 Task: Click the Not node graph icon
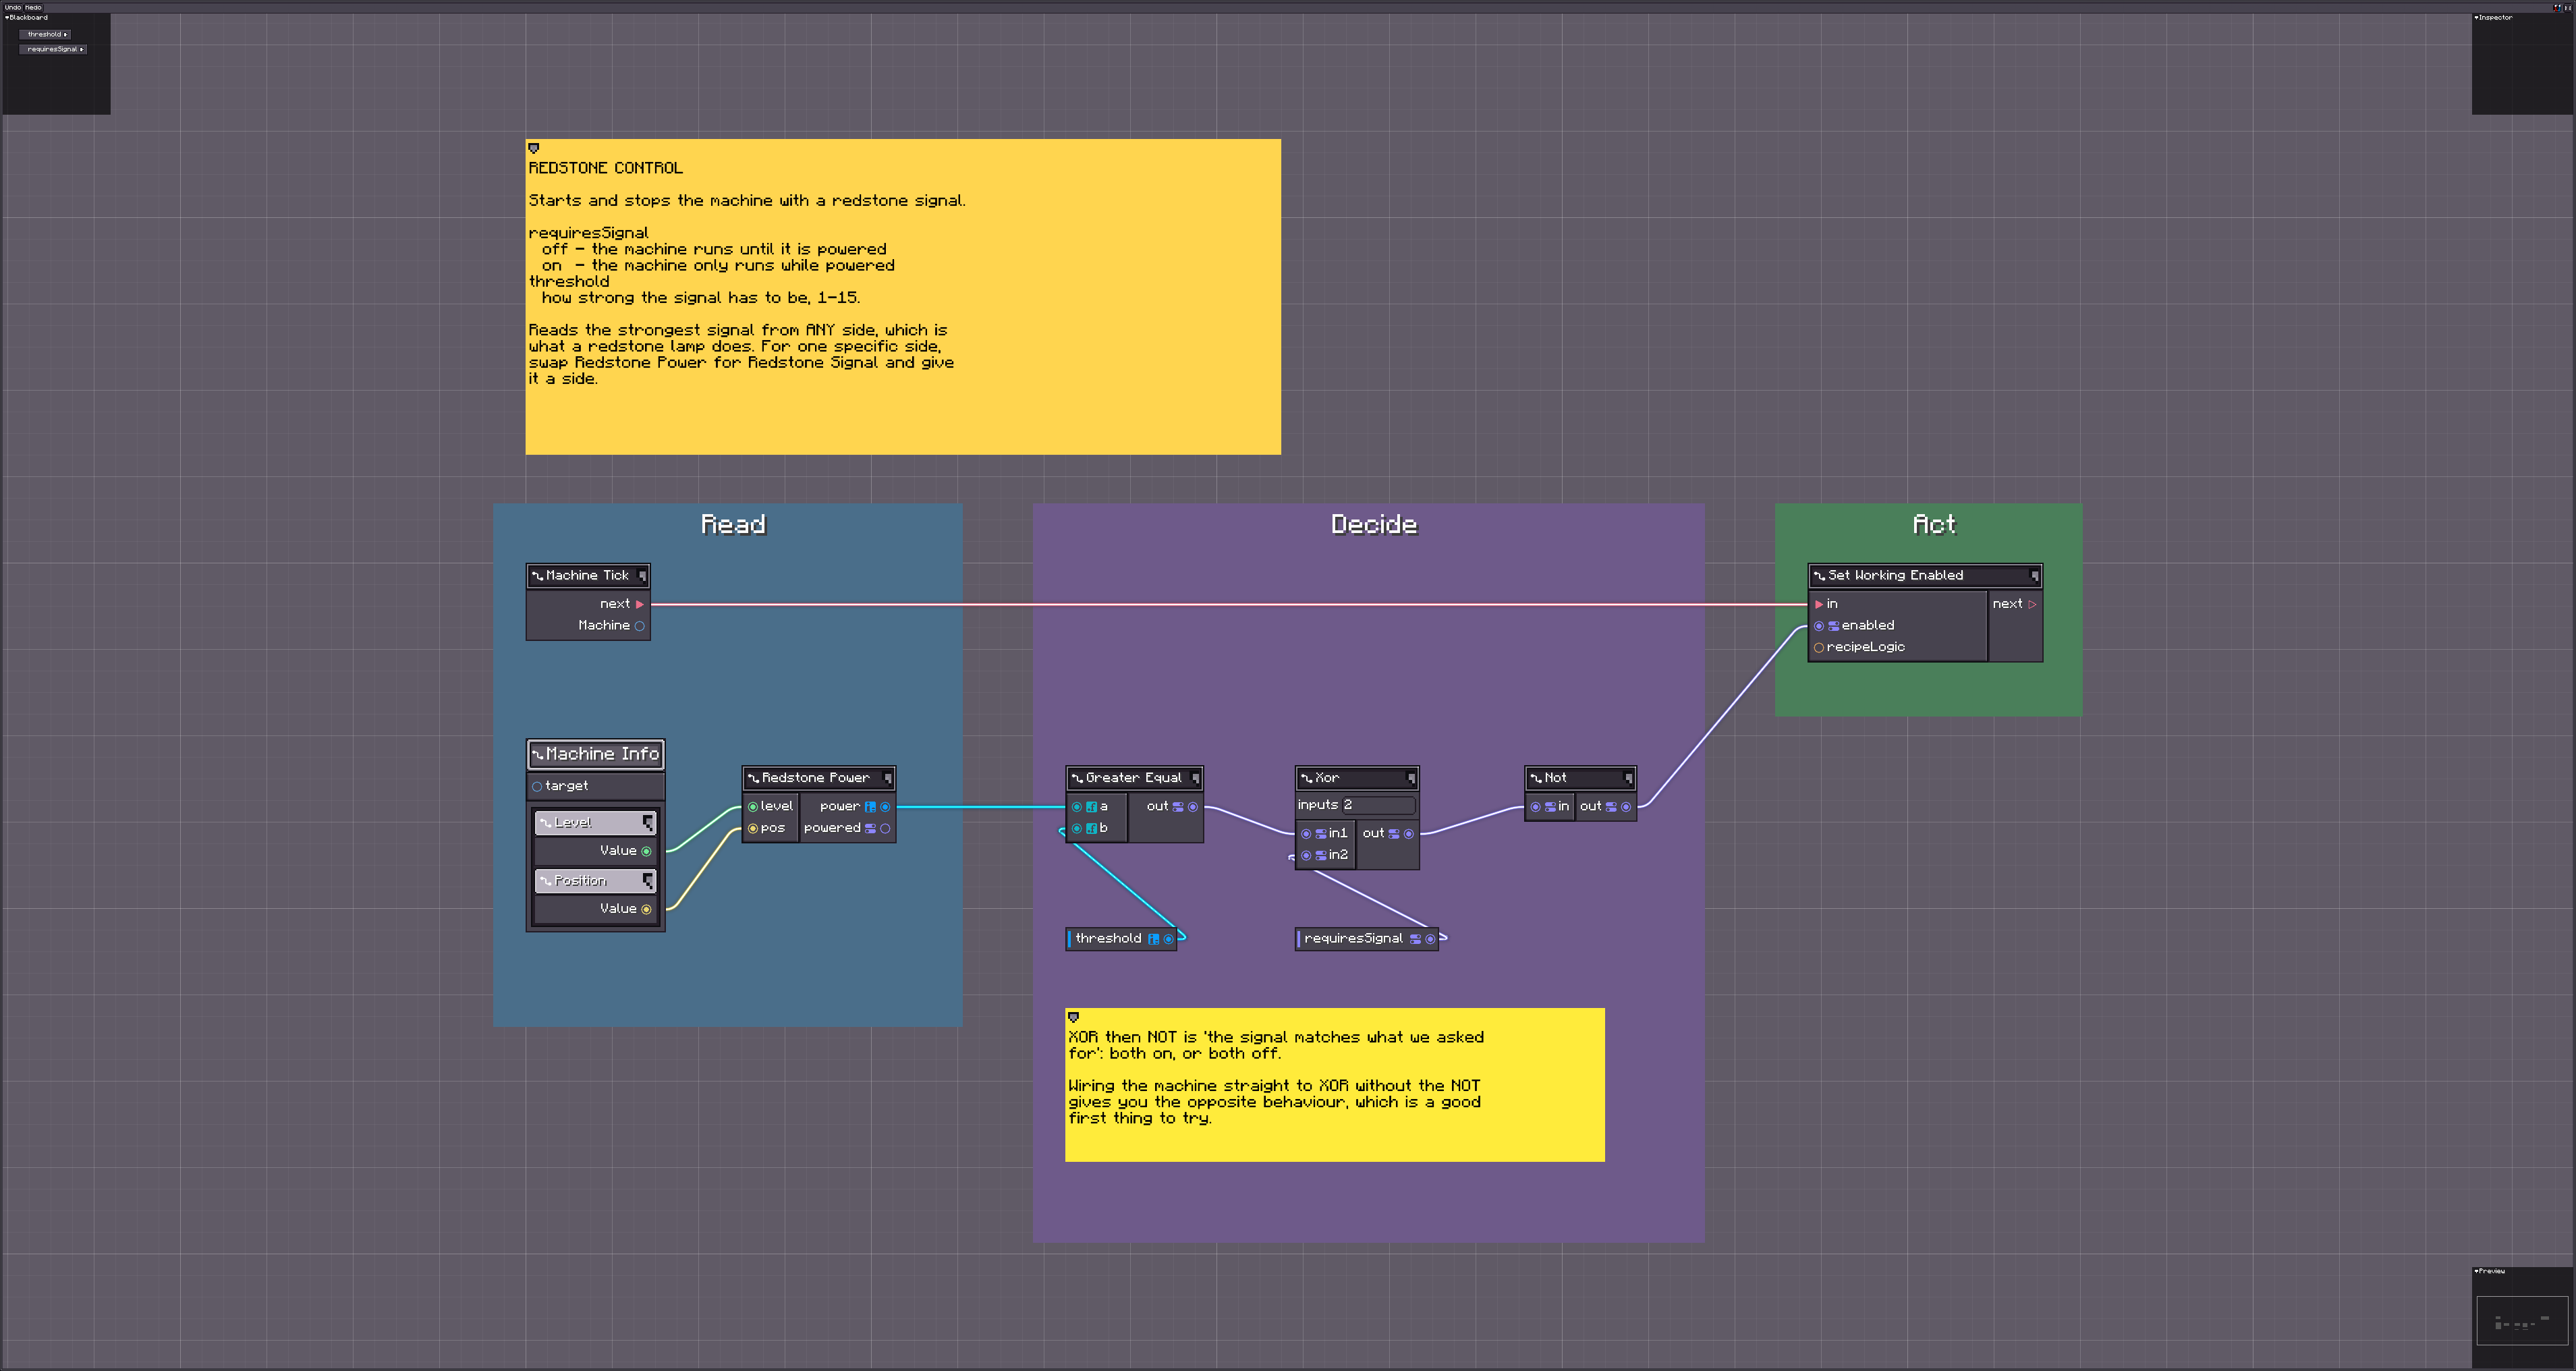1536,778
